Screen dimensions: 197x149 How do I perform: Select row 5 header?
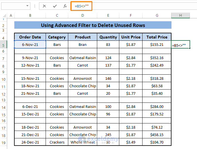[3, 44]
